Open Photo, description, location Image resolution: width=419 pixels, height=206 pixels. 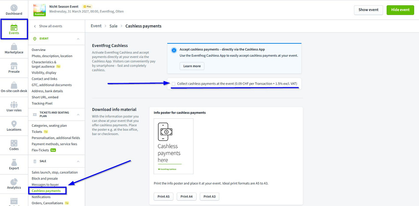tap(52, 56)
